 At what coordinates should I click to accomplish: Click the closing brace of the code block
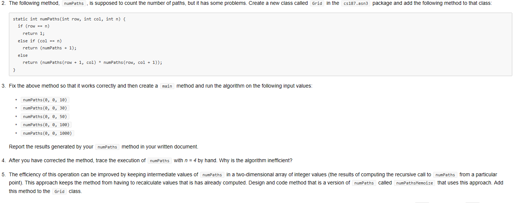pos(14,70)
